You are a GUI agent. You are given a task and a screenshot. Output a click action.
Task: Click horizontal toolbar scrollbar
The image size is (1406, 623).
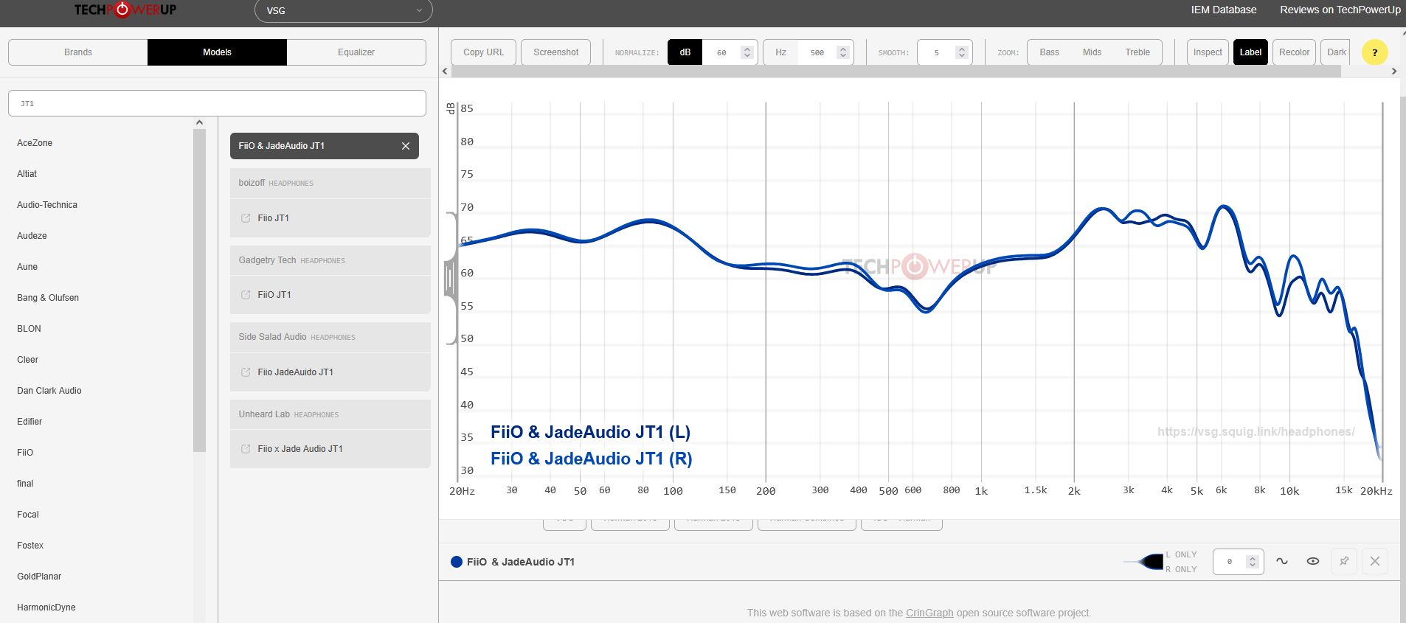click(896, 72)
